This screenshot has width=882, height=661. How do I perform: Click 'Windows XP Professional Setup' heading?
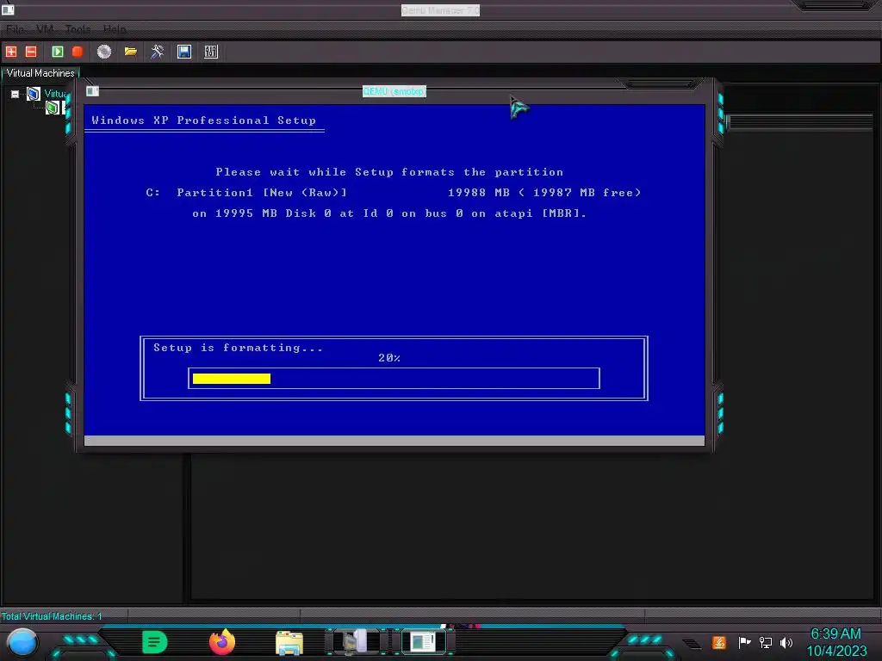(x=203, y=120)
